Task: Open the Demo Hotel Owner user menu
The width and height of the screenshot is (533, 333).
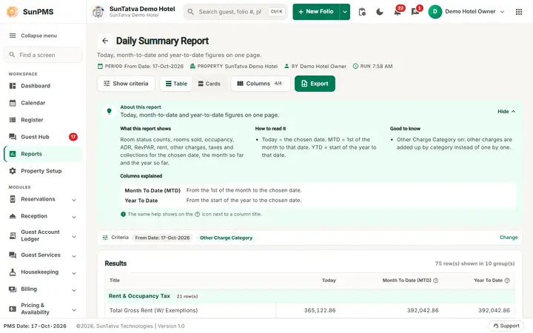Action: tap(466, 12)
